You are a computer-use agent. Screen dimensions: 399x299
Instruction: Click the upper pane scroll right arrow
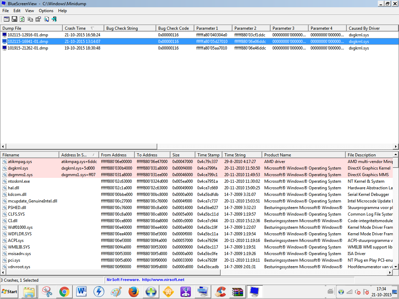(x=396, y=146)
